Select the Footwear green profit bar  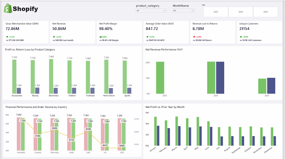click(88, 77)
